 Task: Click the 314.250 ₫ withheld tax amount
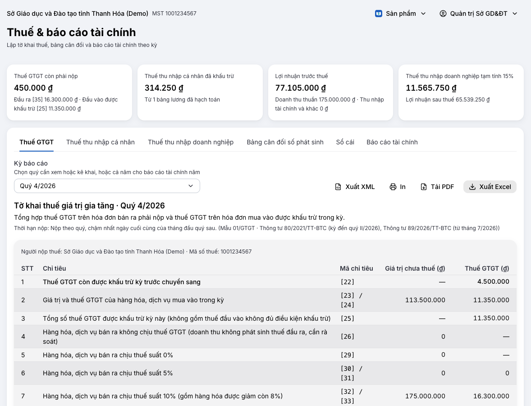(164, 88)
